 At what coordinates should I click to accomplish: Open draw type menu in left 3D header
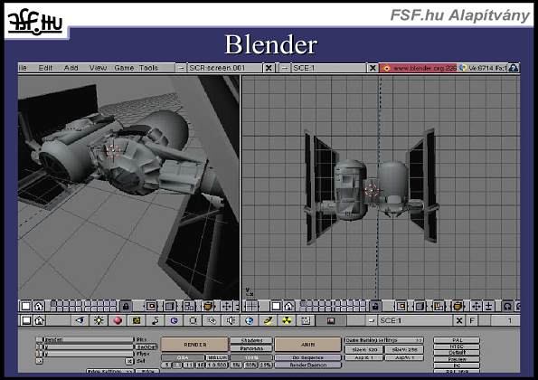[207, 306]
